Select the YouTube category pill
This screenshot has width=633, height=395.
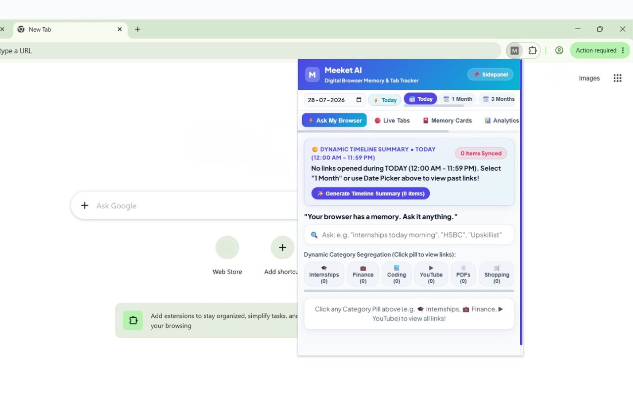pos(431,274)
